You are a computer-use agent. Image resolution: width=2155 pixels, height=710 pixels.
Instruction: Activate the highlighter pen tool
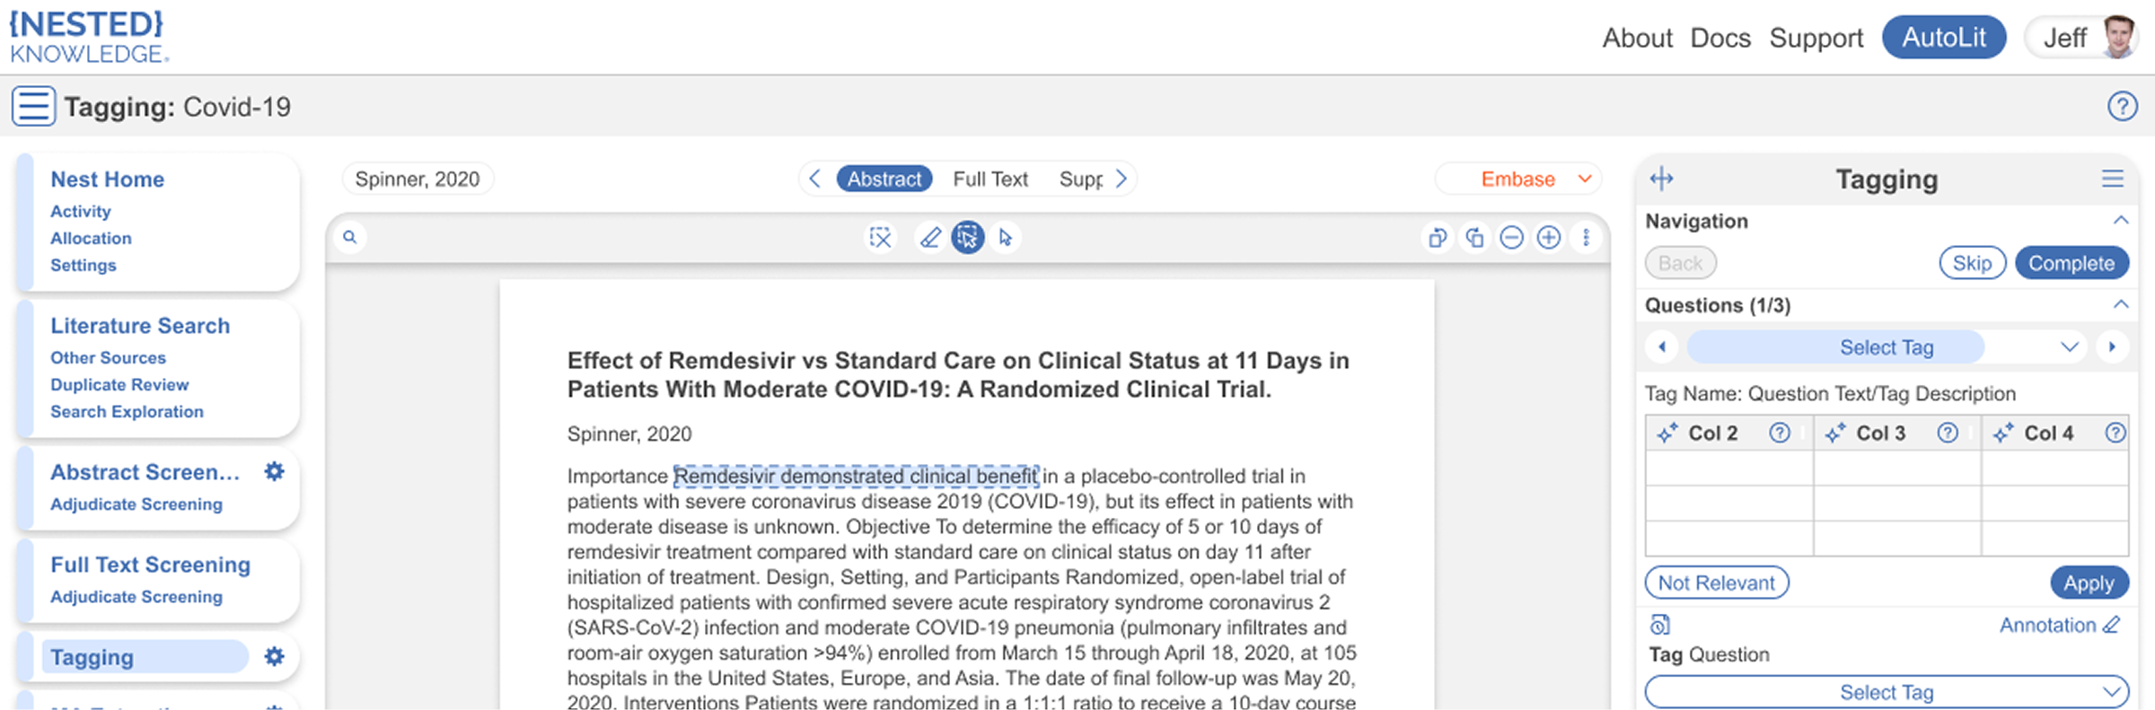coord(930,237)
